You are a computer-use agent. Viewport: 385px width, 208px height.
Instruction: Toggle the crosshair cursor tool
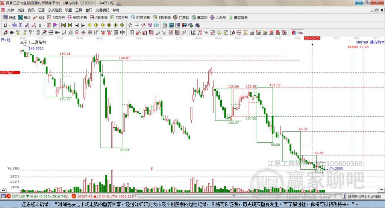click(x=137, y=25)
